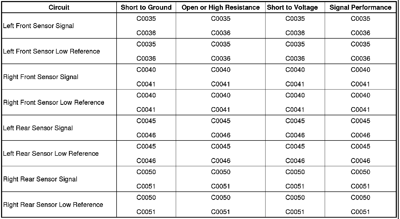Select C0051 under Short to Voltage for Right Rear Sensor Low Reference
This screenshot has height=219, width=400.
pyautogui.click(x=295, y=212)
